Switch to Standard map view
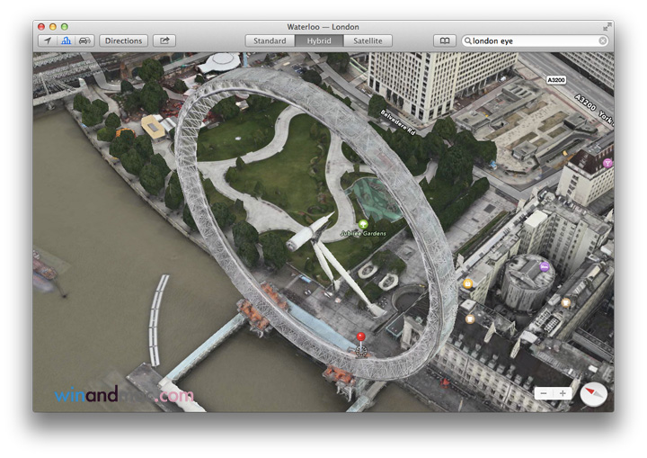 pyautogui.click(x=270, y=40)
